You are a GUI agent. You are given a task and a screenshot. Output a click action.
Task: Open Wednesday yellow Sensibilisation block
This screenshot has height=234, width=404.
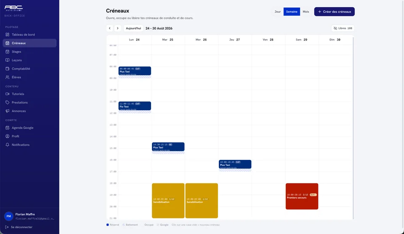[202, 200]
